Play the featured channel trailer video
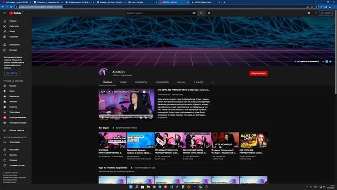The width and height of the screenshot is (337, 190). point(126,104)
